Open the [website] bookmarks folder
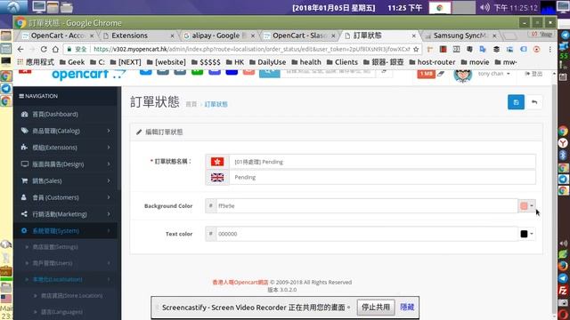Viewport: 570px width, 320px height. (167, 62)
